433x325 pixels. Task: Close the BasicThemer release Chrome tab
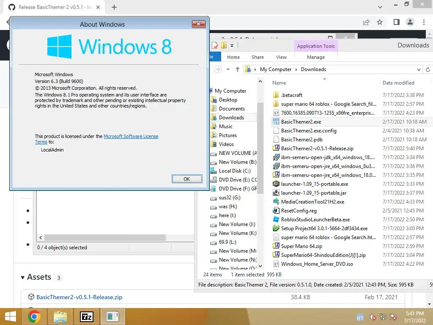click(98, 7)
